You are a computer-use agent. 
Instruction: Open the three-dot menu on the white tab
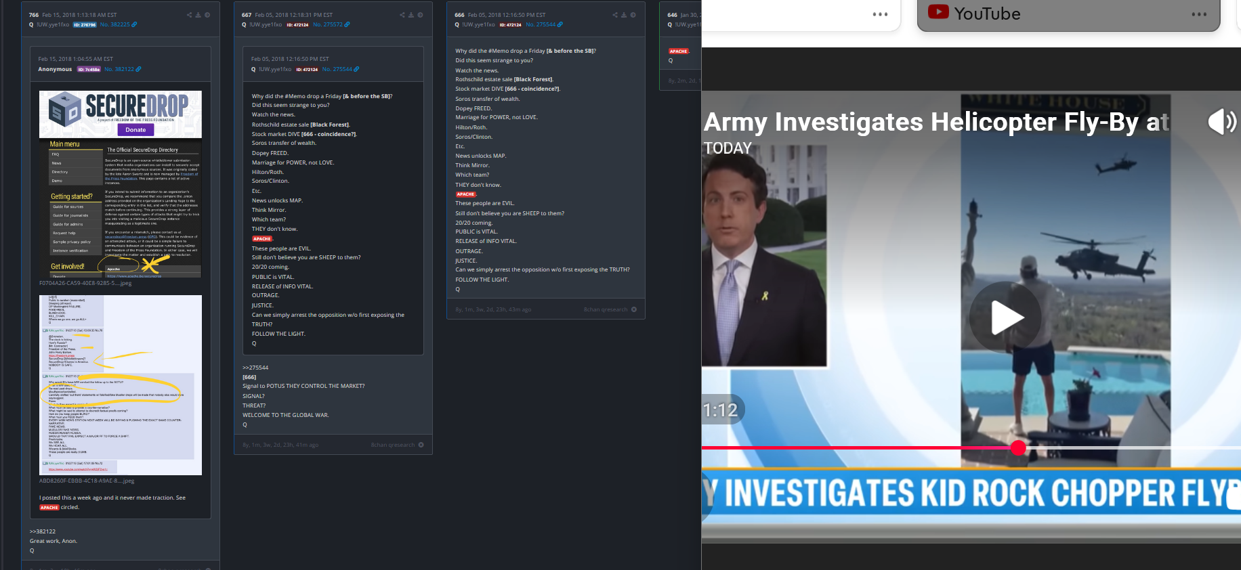(x=880, y=14)
